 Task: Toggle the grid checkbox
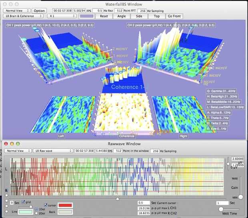point(24,202)
